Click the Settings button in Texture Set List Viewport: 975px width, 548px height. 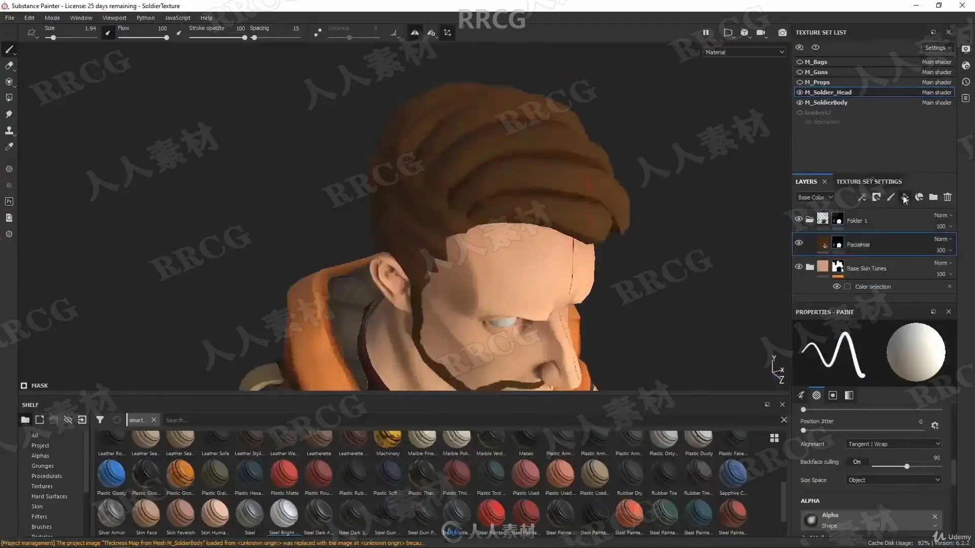(x=938, y=48)
